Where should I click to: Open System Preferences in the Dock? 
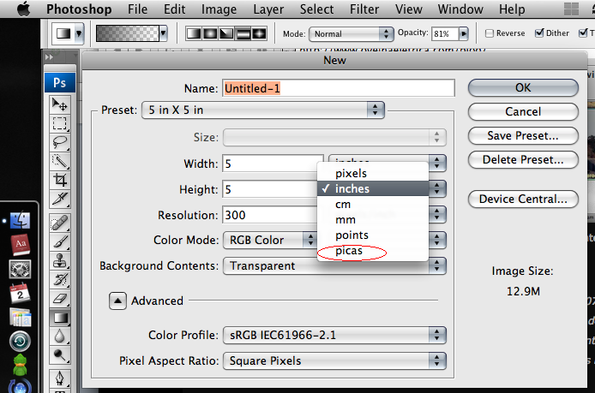click(20, 269)
